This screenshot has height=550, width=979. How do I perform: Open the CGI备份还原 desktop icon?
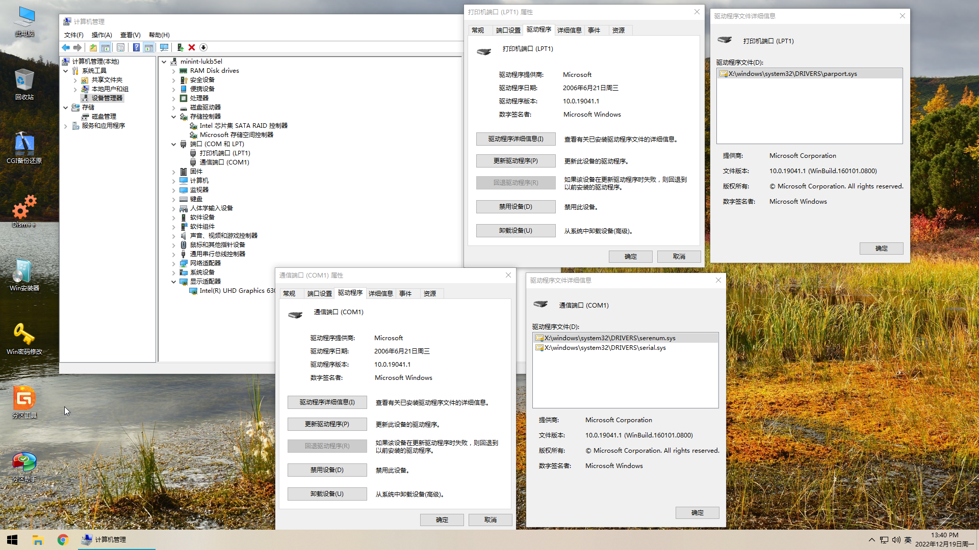pyautogui.click(x=24, y=148)
